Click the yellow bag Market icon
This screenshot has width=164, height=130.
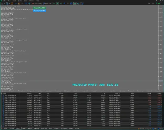click(19, 4)
